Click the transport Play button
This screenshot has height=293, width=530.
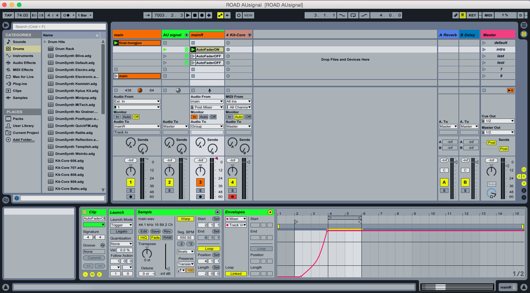(x=188, y=15)
